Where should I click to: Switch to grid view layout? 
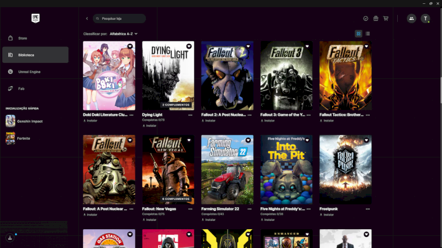359,34
